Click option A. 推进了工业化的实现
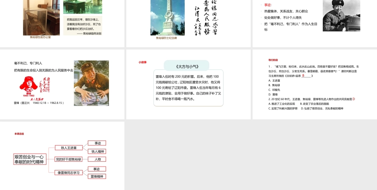The width and height of the screenshot is (377, 190). (x=282, y=104)
